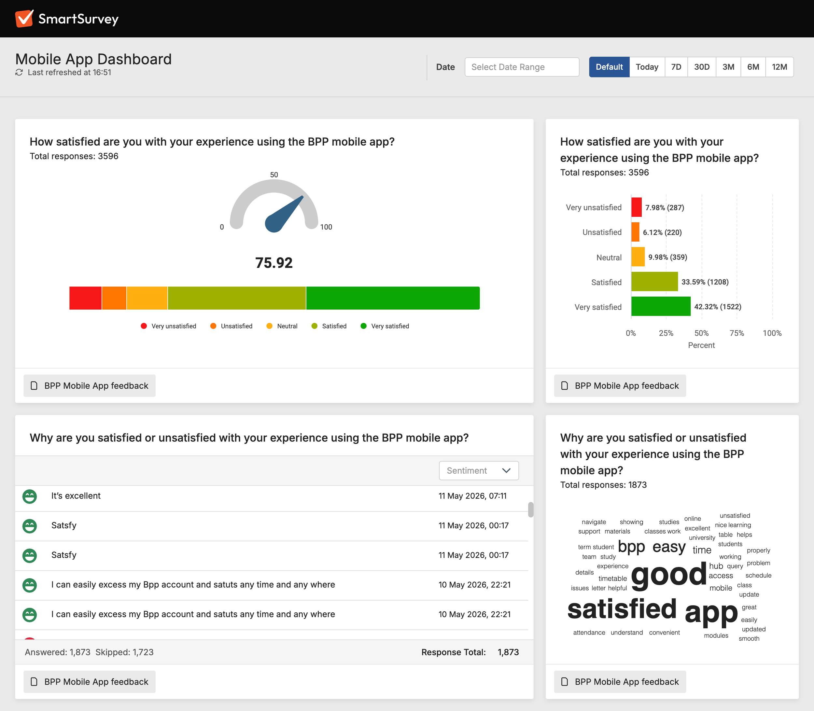Toggle Very satisfied legend item
Screen dimensions: 814x711
[x=385, y=326]
